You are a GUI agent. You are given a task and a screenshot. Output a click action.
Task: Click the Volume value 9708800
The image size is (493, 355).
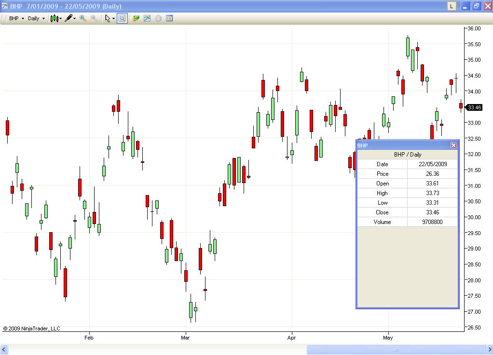tap(433, 222)
